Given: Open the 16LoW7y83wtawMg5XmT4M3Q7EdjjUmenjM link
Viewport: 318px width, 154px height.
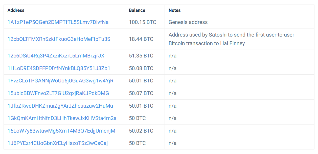Looking at the screenshot, I should [61, 131].
